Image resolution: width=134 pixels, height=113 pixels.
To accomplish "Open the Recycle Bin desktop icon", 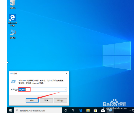I will (13, 4).
